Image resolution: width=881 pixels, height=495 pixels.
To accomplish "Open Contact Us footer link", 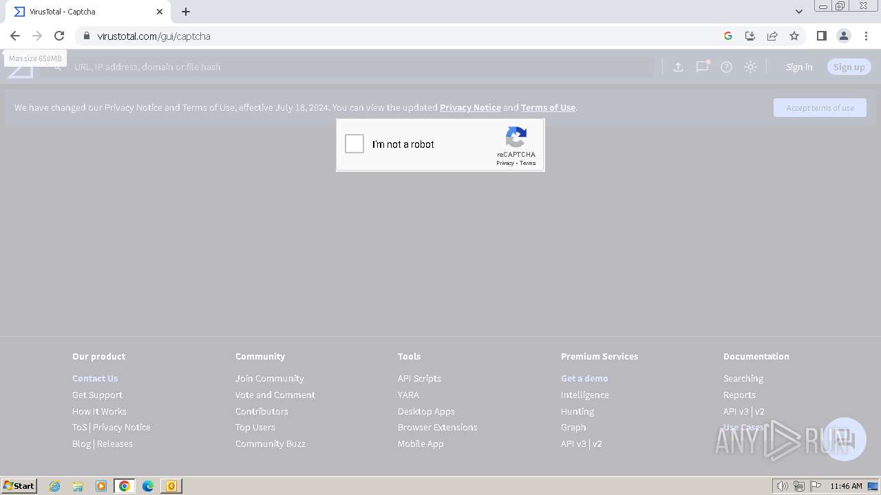I will [95, 378].
